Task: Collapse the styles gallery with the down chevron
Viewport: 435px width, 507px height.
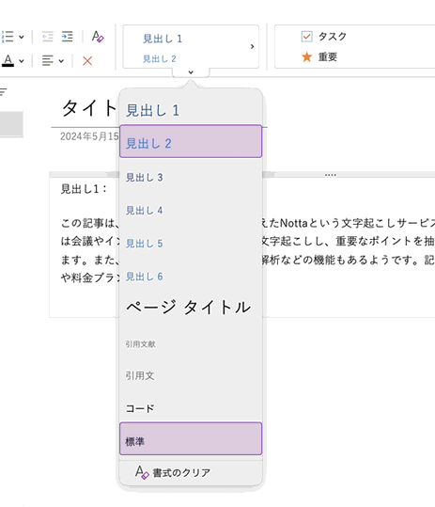Action: click(191, 72)
